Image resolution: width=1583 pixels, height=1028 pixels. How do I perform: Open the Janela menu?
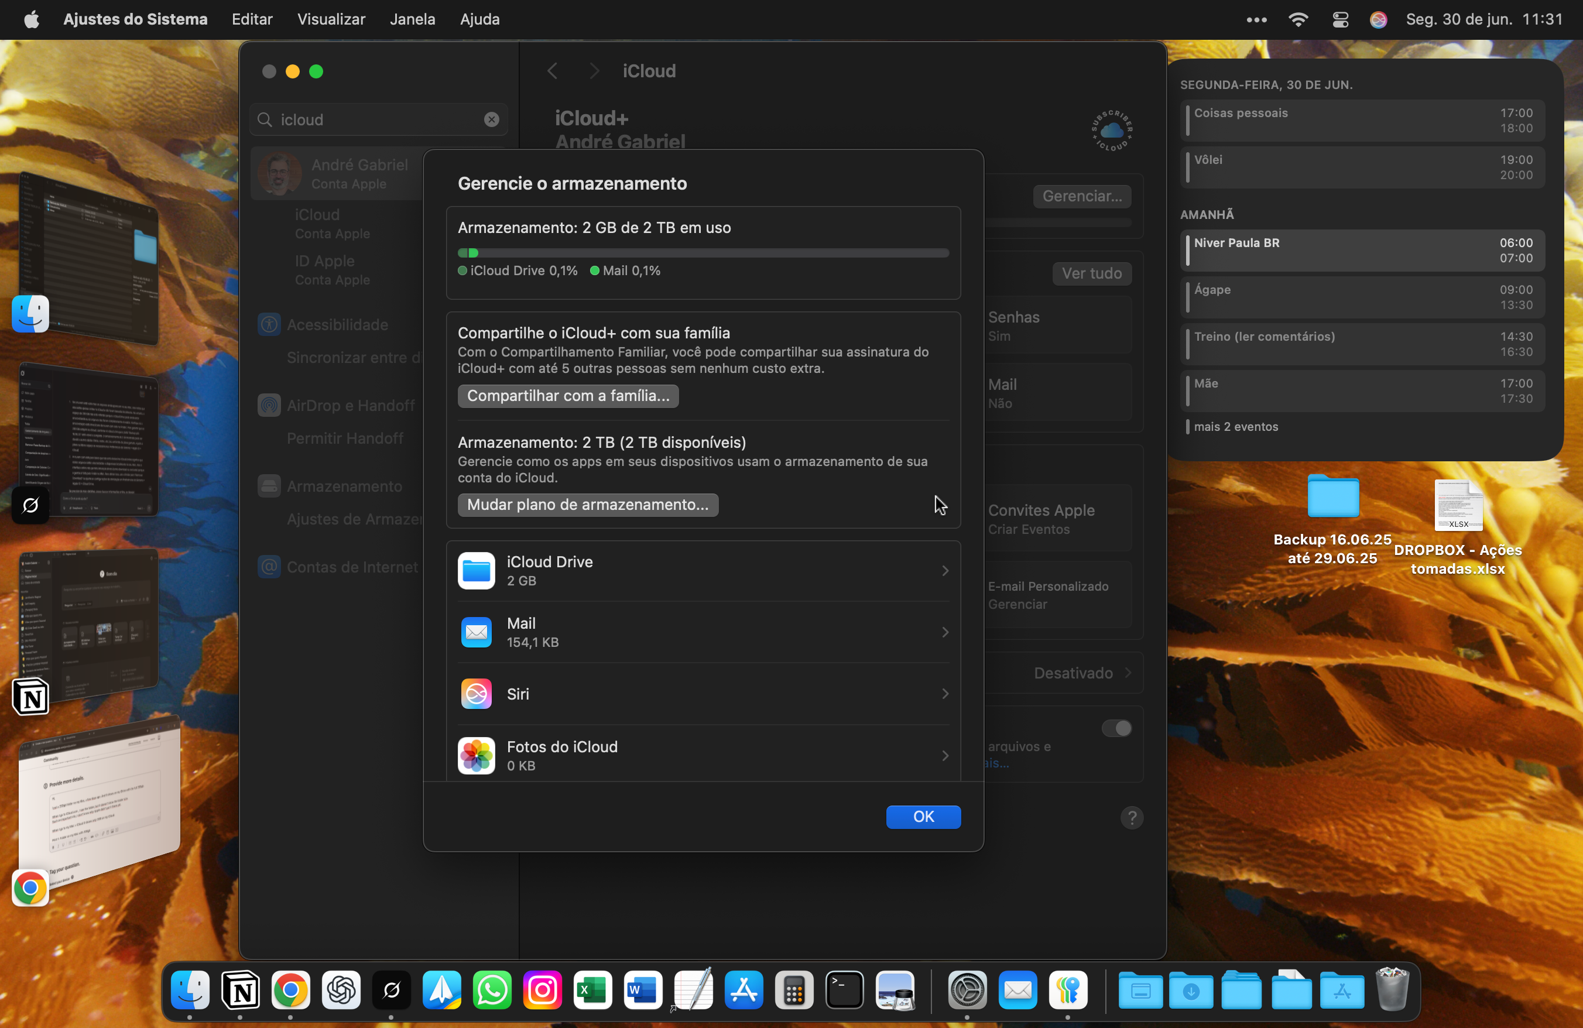pos(412,19)
